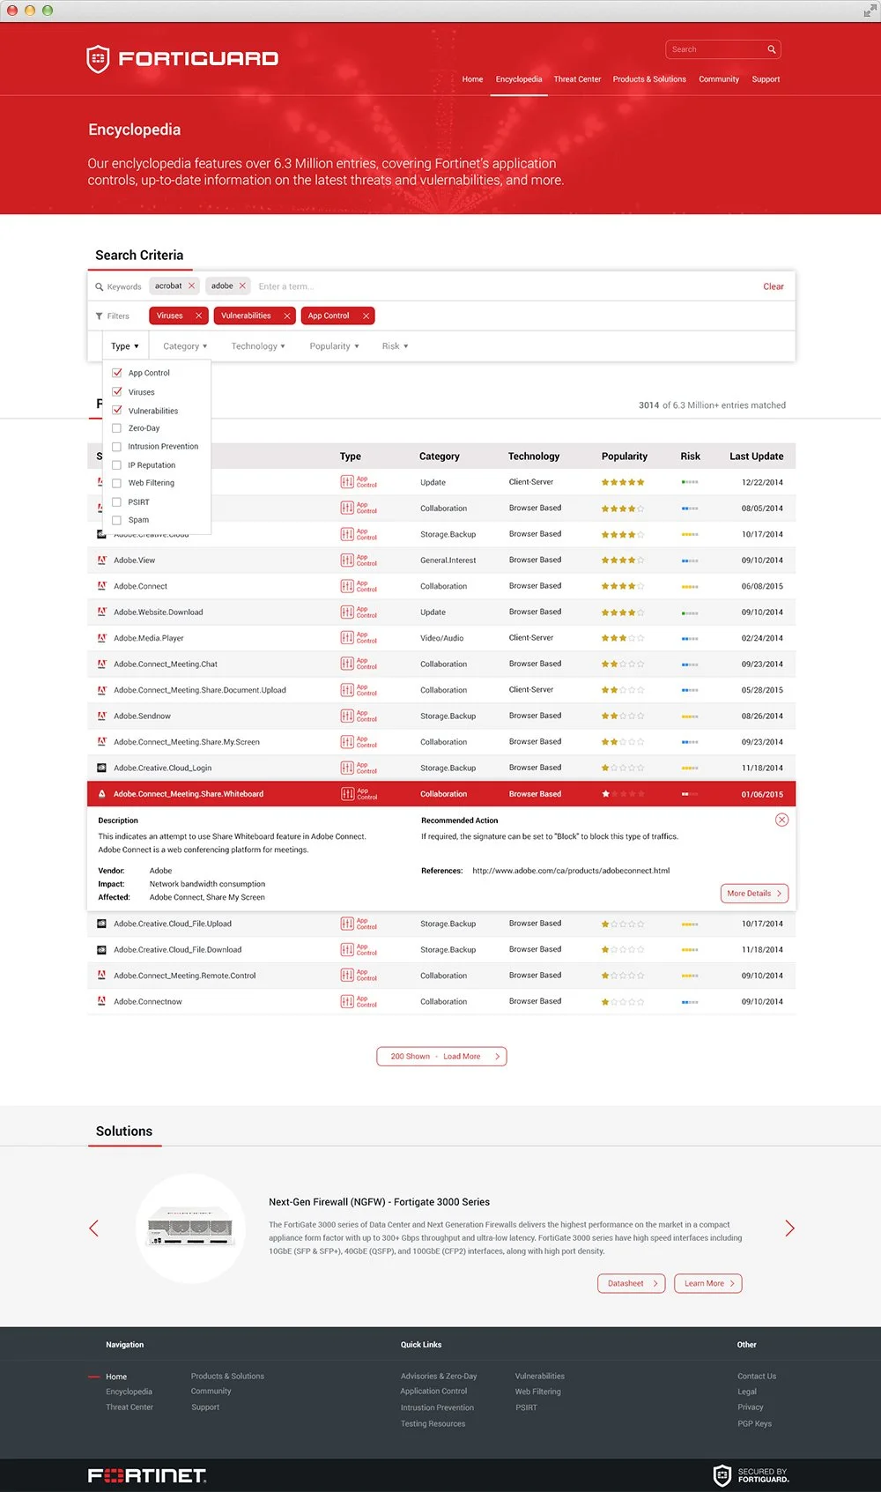This screenshot has height=1492, width=881.
Task: Click risk indicator in Adobe.View row
Action: pyautogui.click(x=690, y=560)
